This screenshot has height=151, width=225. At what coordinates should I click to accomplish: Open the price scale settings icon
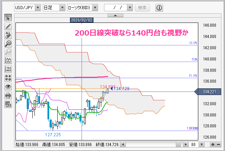[x=8, y=69]
